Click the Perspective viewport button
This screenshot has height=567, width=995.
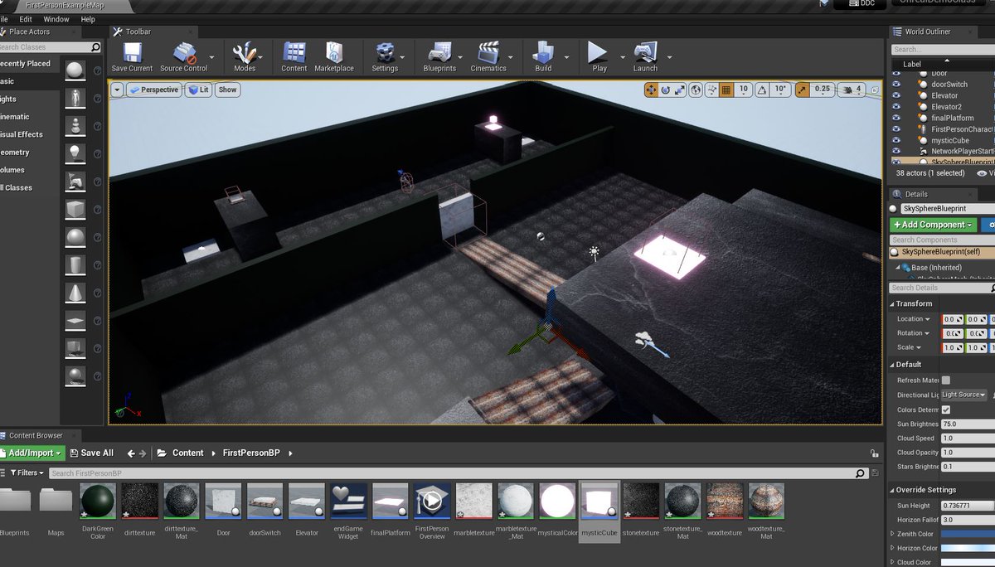[153, 90]
